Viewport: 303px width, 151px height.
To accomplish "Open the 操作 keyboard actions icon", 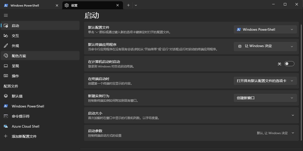I will (x=6, y=76).
